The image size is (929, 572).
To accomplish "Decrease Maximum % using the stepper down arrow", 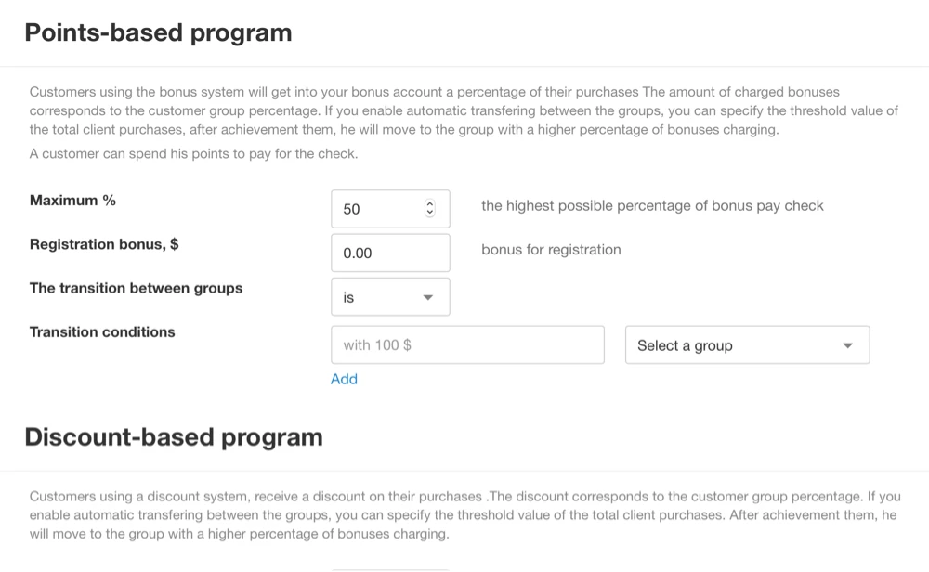I will 429,212.
